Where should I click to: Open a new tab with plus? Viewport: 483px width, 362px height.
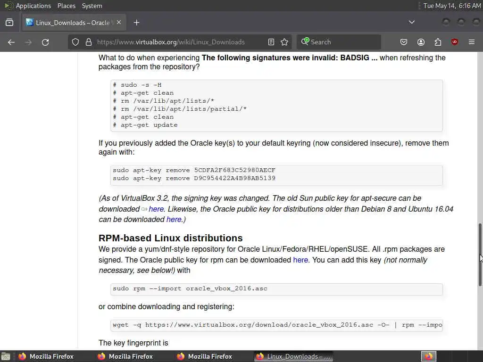click(x=136, y=23)
